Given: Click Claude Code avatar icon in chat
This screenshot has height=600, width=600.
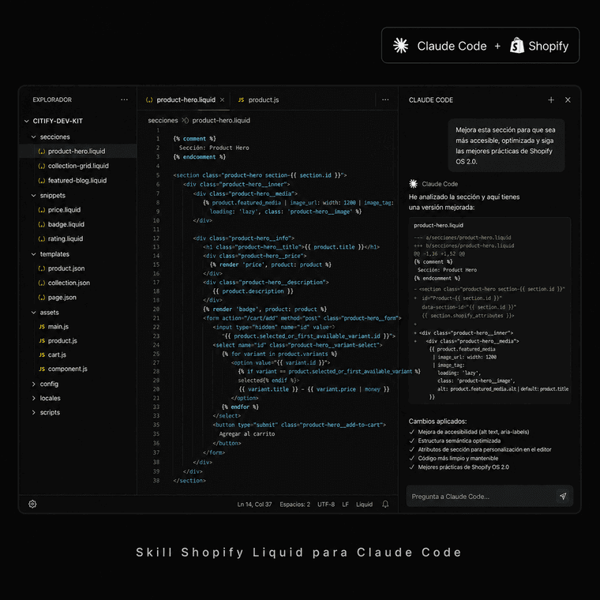Looking at the screenshot, I should (x=413, y=184).
